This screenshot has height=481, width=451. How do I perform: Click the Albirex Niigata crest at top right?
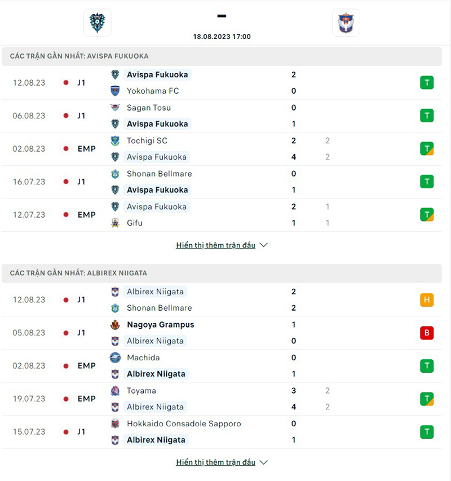(346, 23)
